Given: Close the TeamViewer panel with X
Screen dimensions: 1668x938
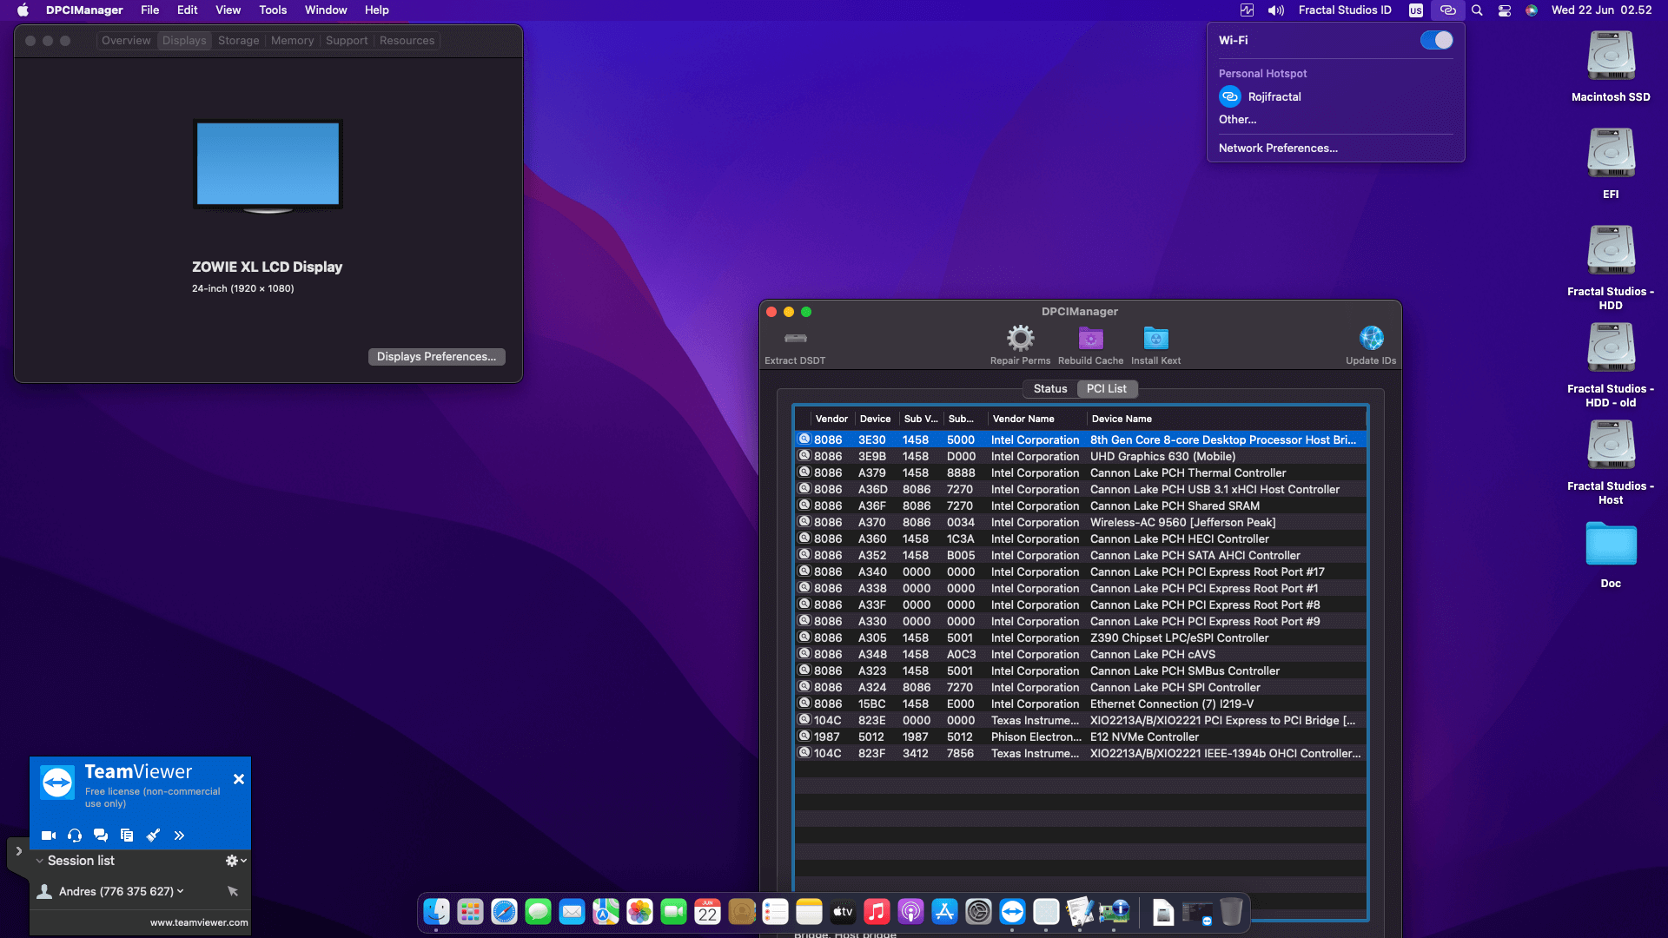Looking at the screenshot, I should [239, 779].
